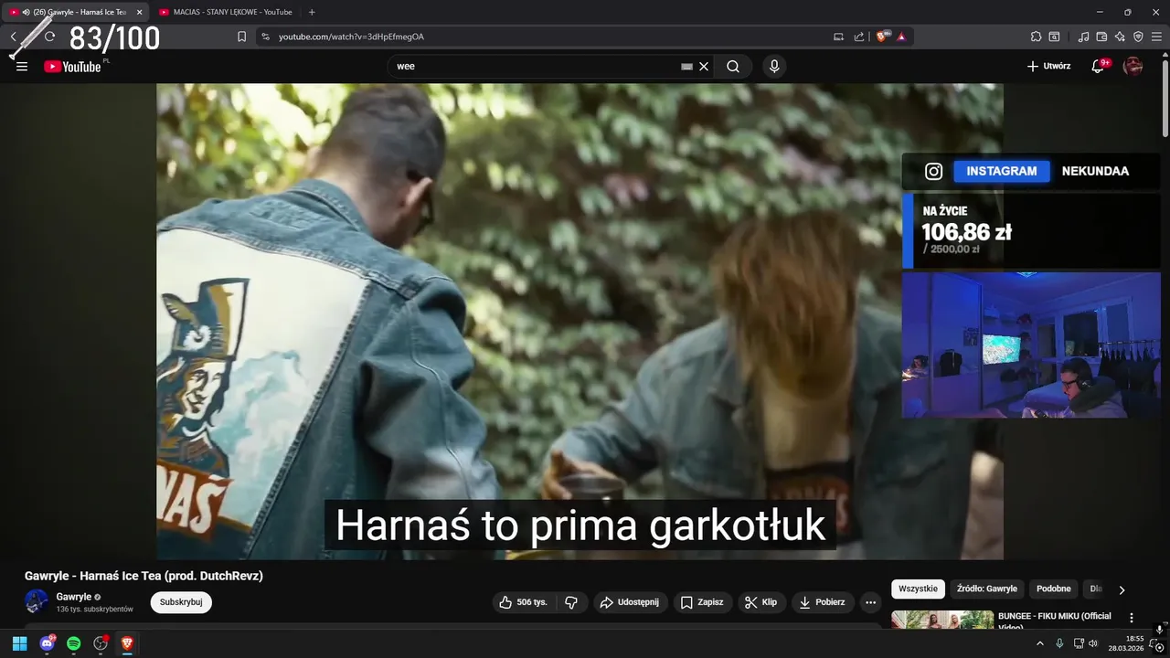Click the browser address bar URL
Viewport: 1170px width, 658px height.
pos(351,37)
